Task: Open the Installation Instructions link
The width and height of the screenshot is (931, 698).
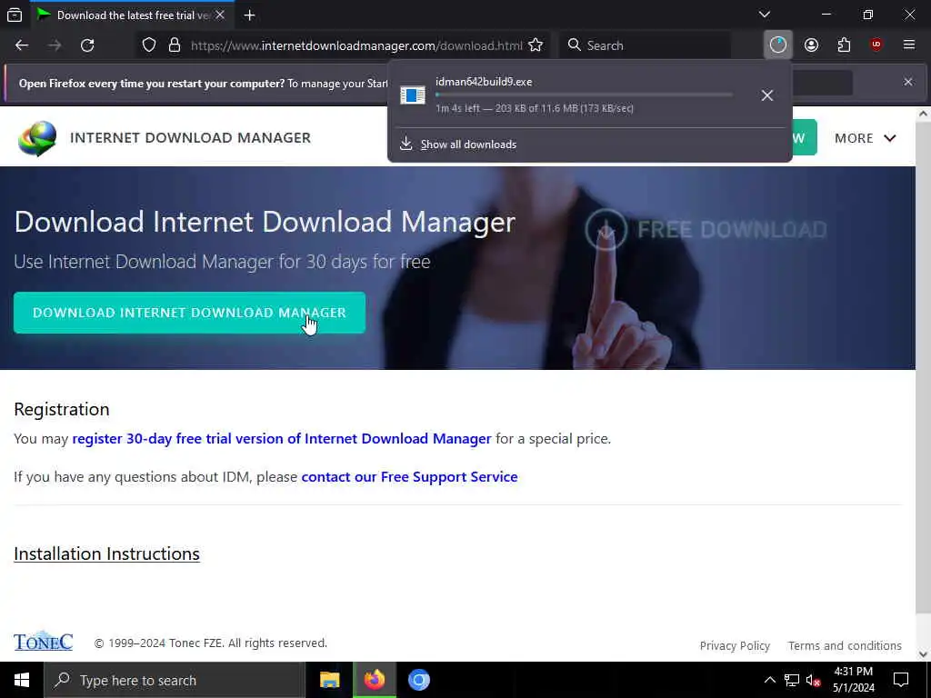Action: [107, 553]
